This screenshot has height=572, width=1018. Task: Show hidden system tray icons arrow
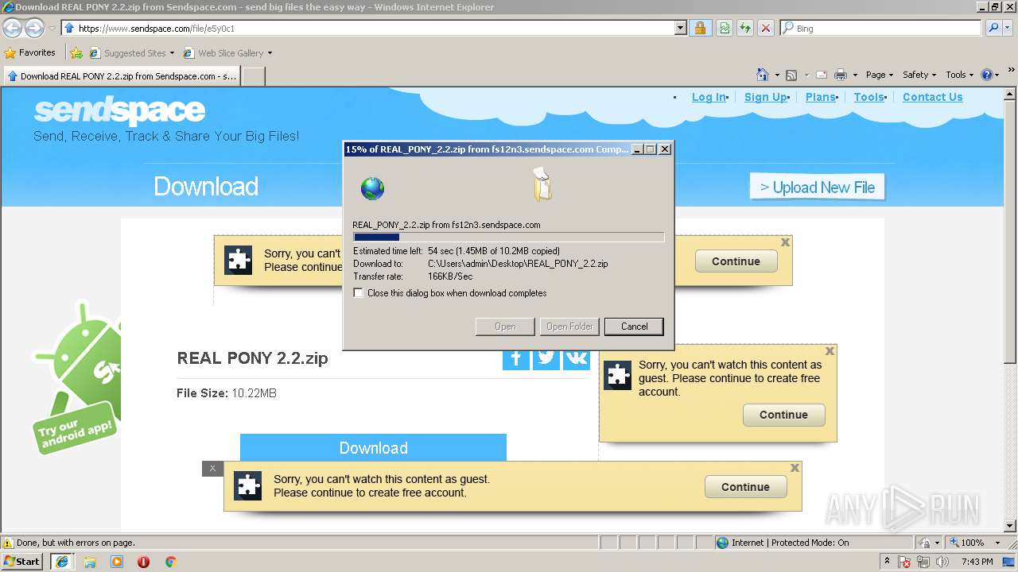pyautogui.click(x=887, y=562)
